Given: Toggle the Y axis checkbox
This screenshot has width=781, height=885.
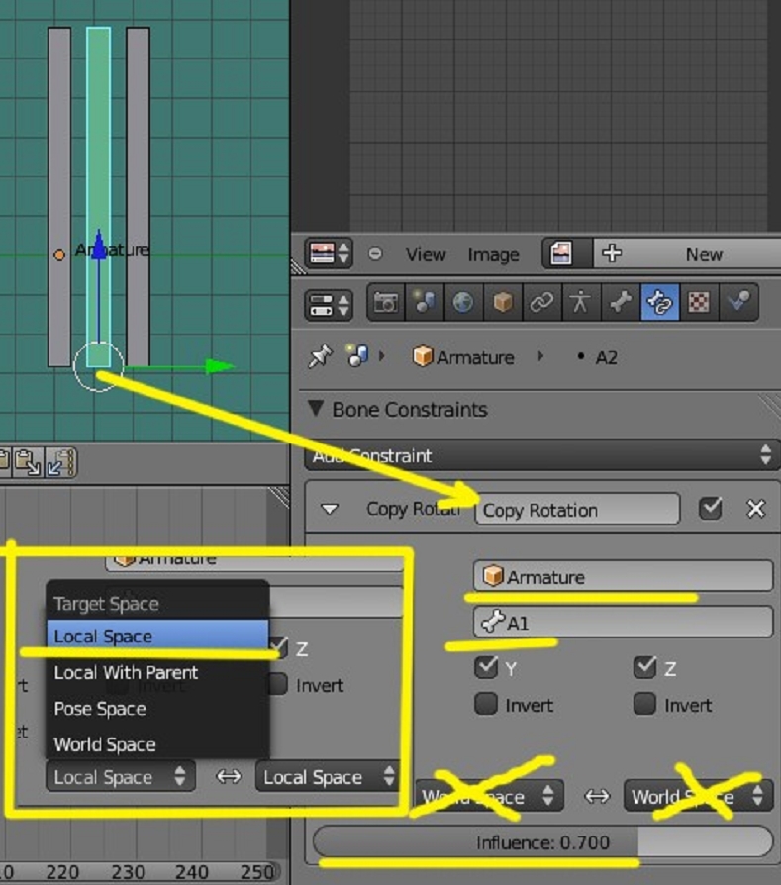Looking at the screenshot, I should tap(486, 667).
